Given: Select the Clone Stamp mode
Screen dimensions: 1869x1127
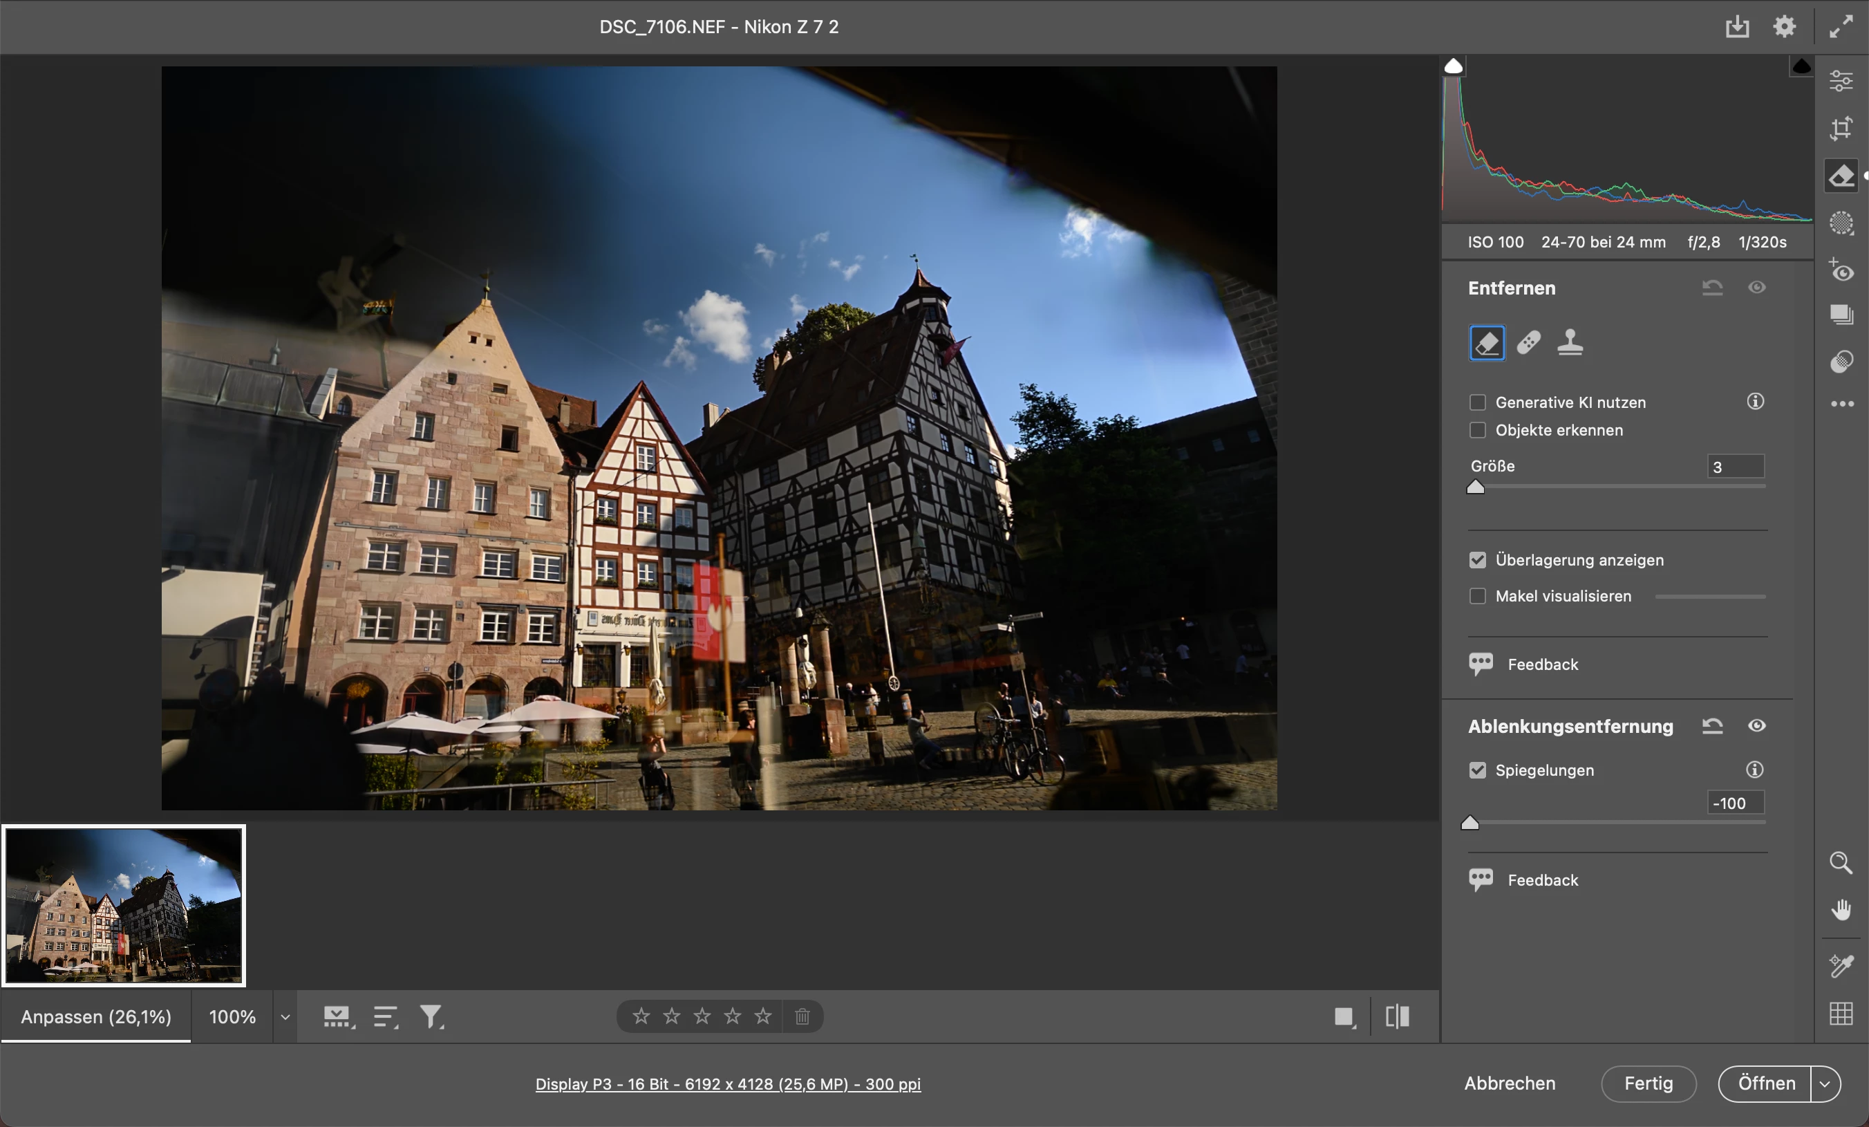Looking at the screenshot, I should (1570, 343).
